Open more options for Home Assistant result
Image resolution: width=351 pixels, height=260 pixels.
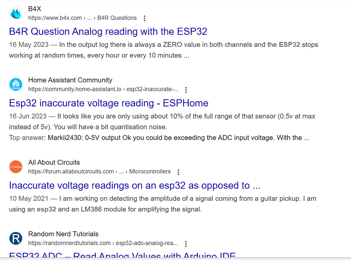click(186, 90)
